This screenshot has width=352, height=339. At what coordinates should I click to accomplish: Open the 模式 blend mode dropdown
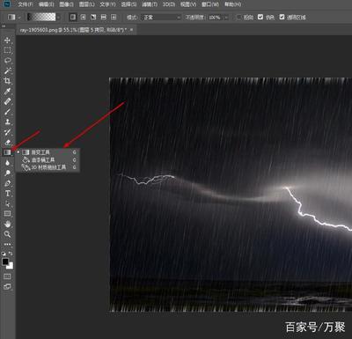pos(161,18)
